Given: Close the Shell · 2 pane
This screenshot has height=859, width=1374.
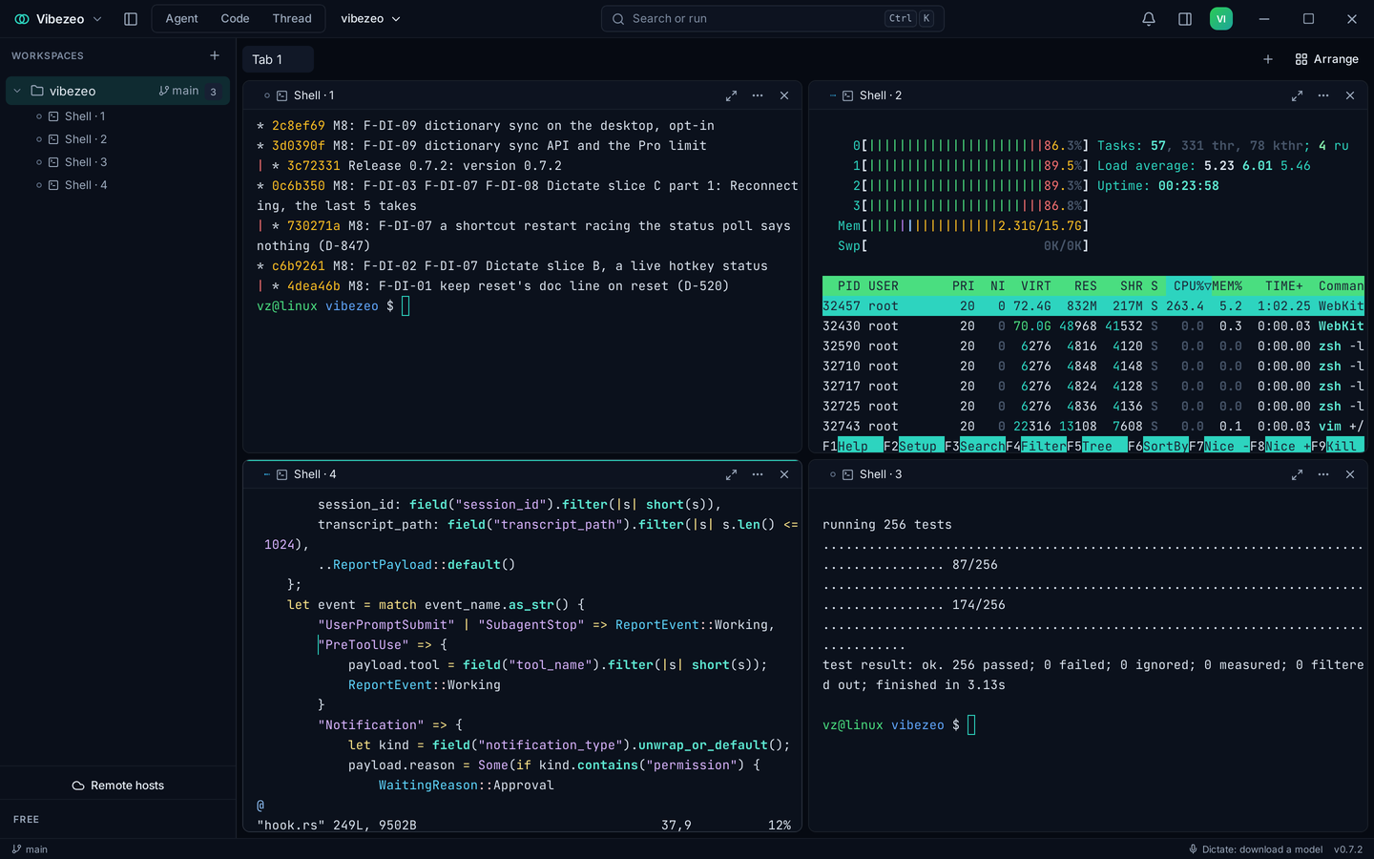Looking at the screenshot, I should point(1350,95).
